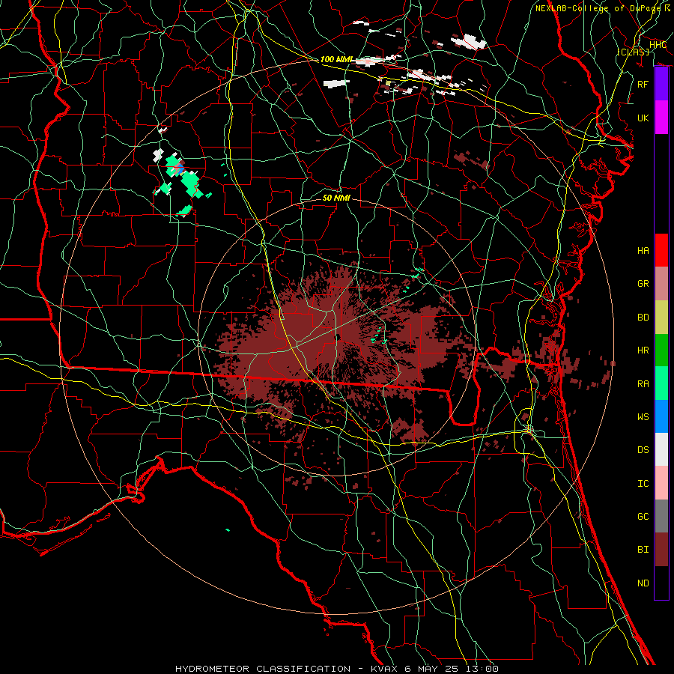Click the 'GR' legend label
Screen dimensions: 674x674
coord(643,284)
